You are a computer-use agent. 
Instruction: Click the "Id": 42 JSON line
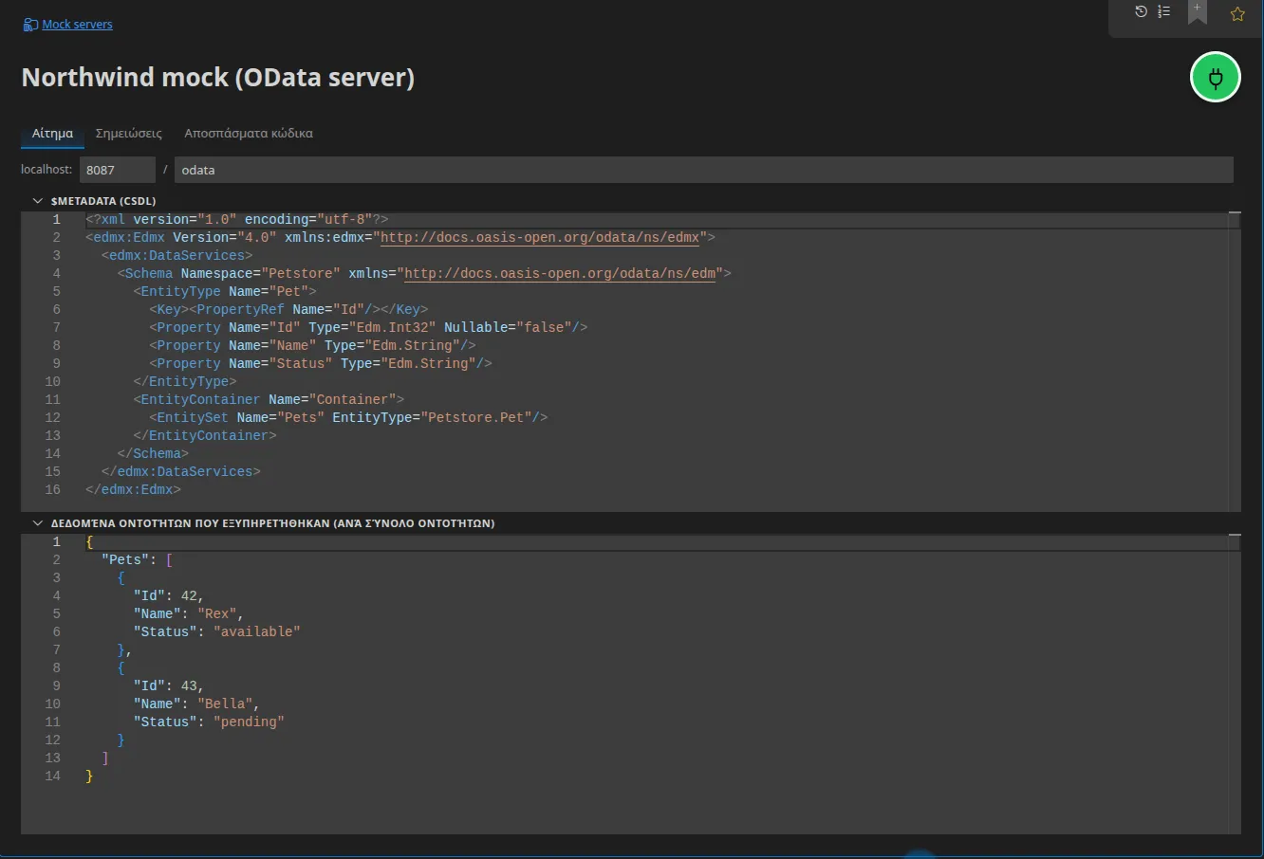[x=169, y=595]
